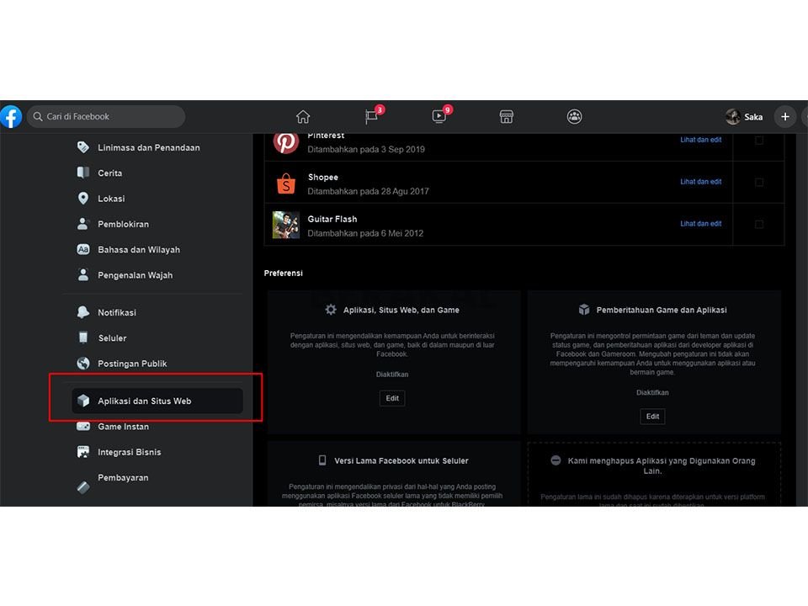This screenshot has width=808, height=606.
Task: Click the phone icon beside Seluler
Action: [83, 338]
